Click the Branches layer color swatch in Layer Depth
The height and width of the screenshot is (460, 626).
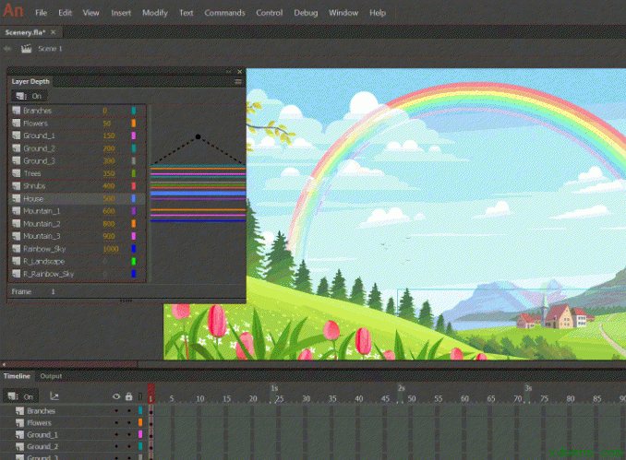coord(134,111)
